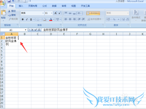The image size is (146, 109).
Task: Toggle the 自动换行 wrap text button
Action: tap(93, 13)
